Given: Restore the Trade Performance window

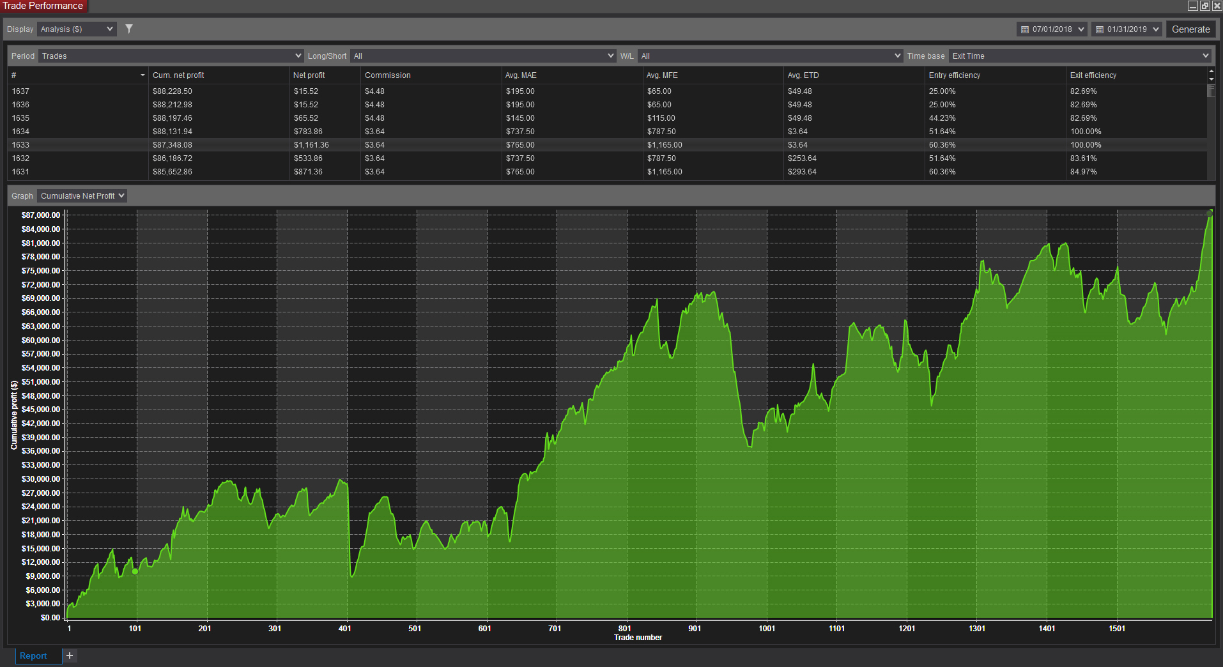Looking at the screenshot, I should 1204,6.
